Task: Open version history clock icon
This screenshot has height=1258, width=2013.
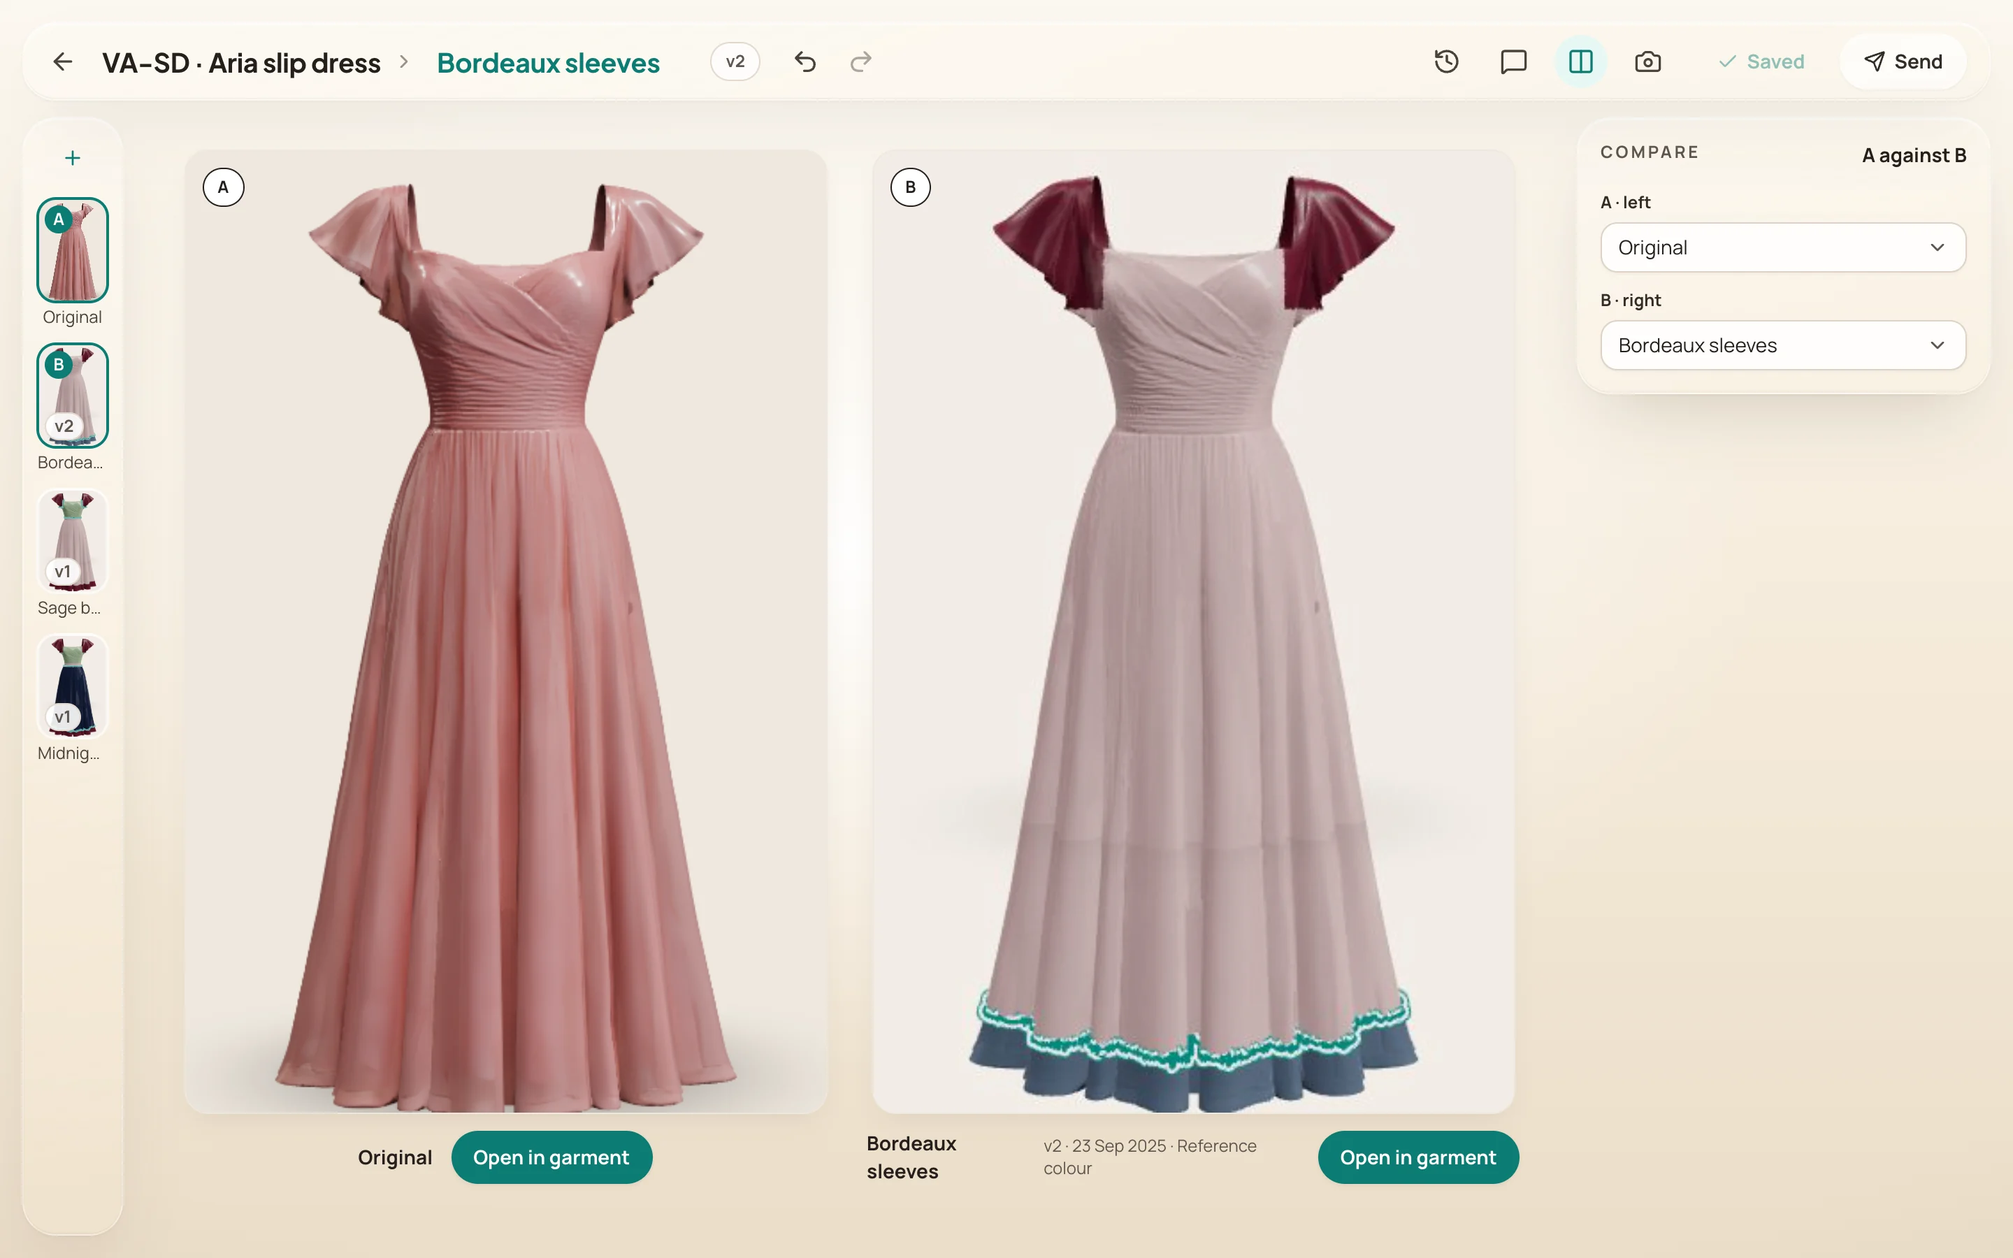Action: tap(1447, 62)
